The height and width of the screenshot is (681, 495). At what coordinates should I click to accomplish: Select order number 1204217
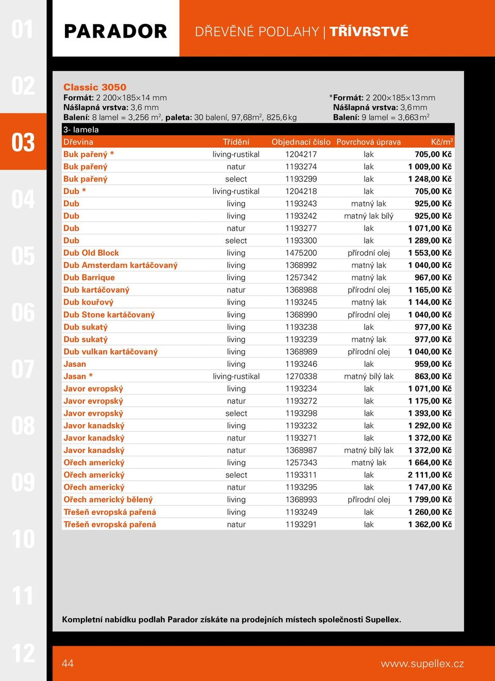301,154
